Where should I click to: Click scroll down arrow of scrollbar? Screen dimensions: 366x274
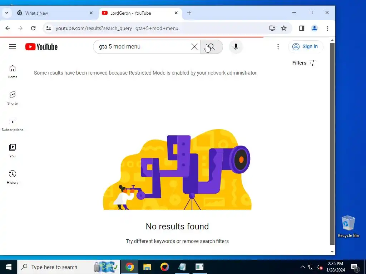pos(332,252)
